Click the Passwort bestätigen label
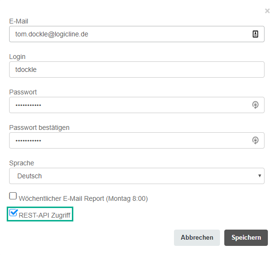This screenshot has height=255, width=277. (39, 127)
